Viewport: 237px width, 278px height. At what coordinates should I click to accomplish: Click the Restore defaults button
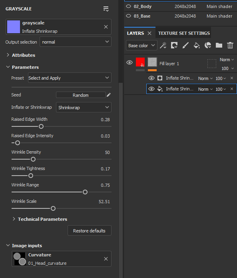coord(89,231)
